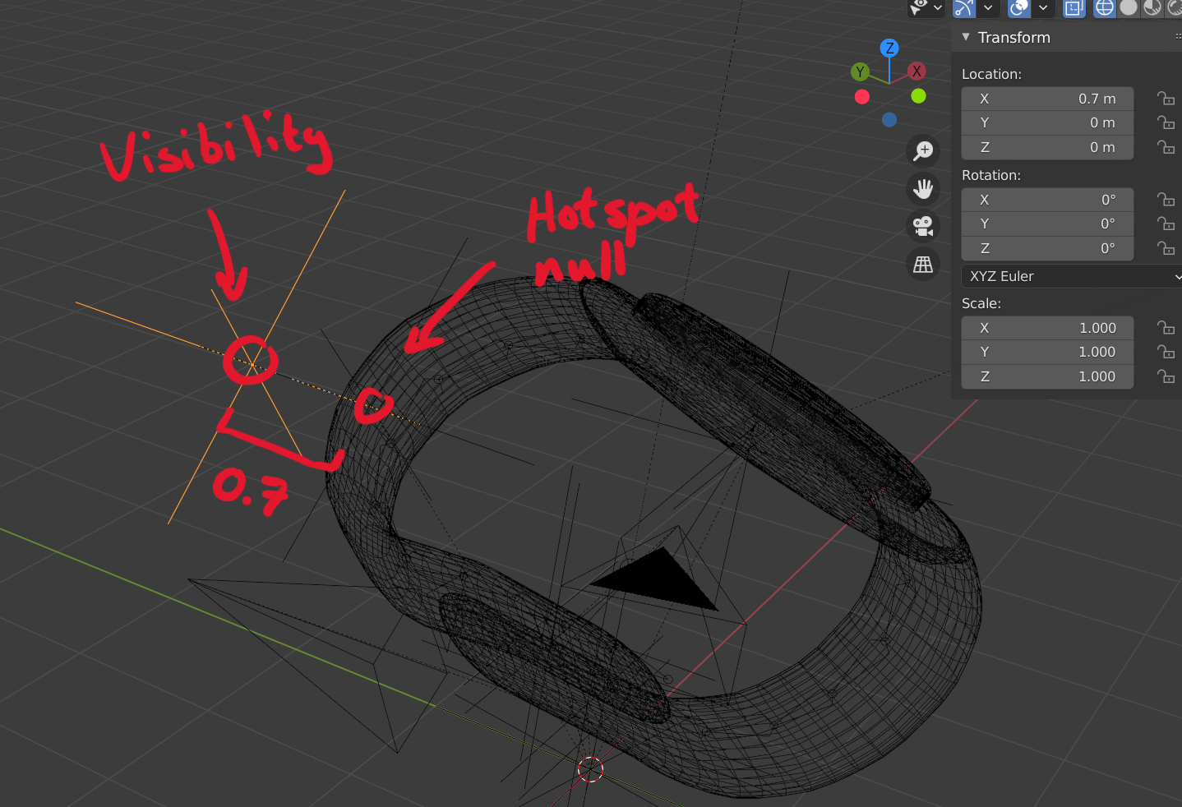The height and width of the screenshot is (807, 1182).
Task: Lock the Scale Y axis
Action: pos(1166,352)
